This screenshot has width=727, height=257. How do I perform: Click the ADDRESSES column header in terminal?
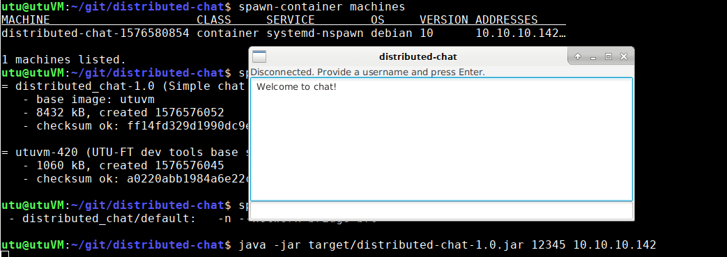point(506,20)
